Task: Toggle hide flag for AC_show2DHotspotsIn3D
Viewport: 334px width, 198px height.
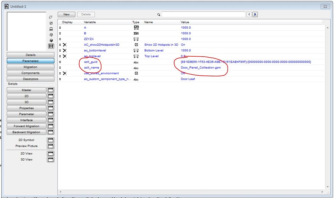Action: click(65, 45)
